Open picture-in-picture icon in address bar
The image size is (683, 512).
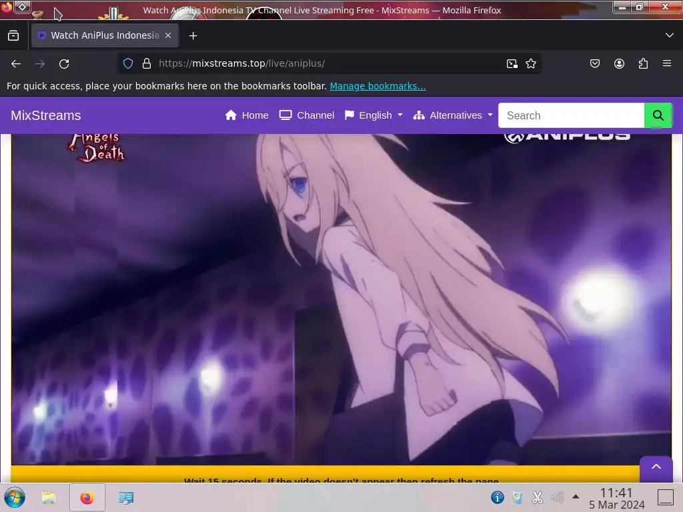512,63
